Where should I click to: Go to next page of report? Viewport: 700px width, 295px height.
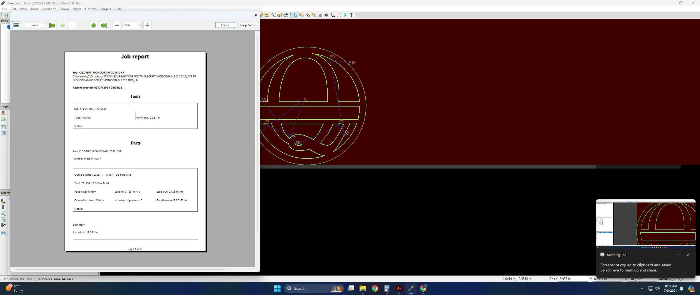(94, 25)
